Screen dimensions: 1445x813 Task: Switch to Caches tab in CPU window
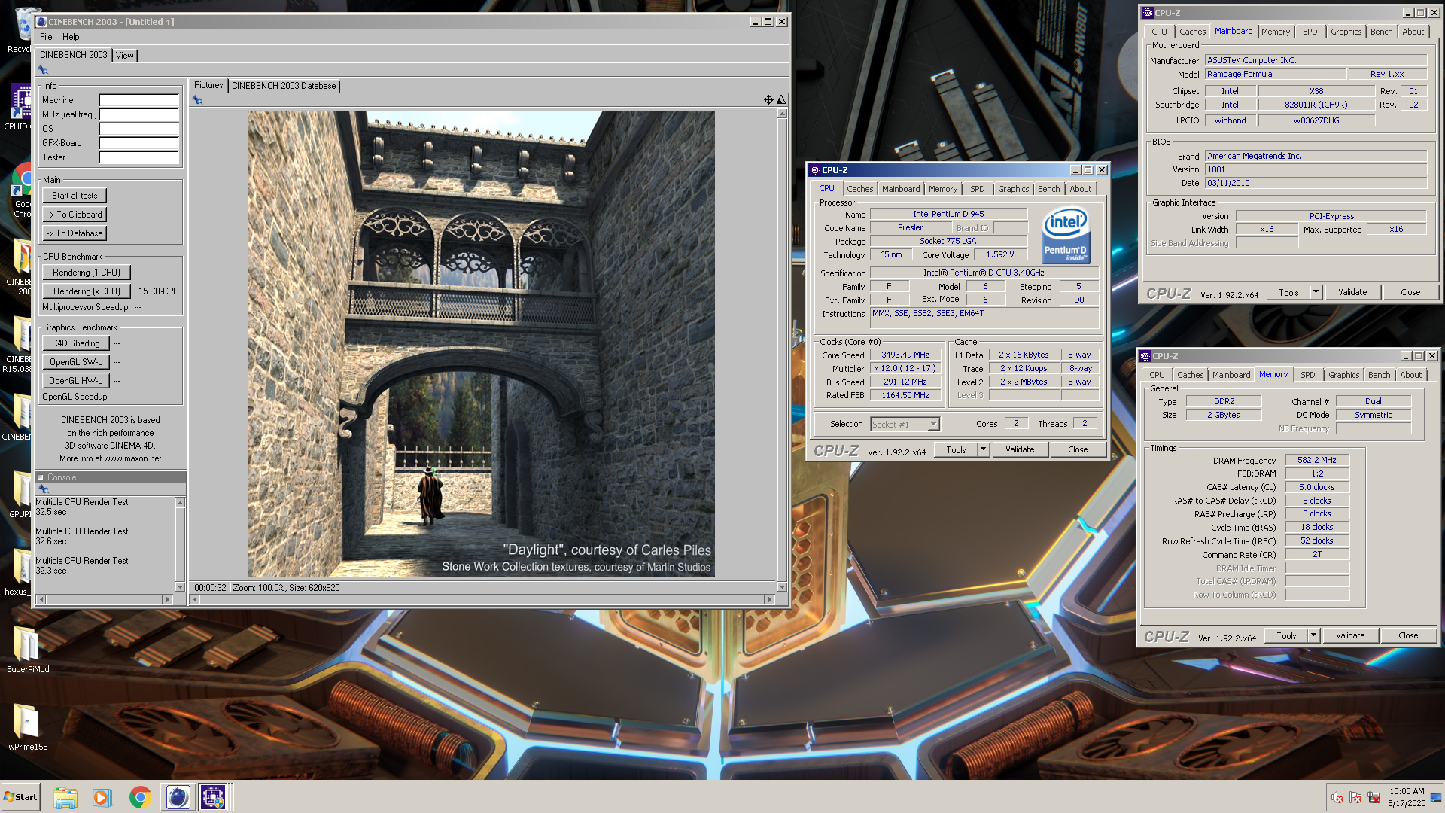coord(860,189)
